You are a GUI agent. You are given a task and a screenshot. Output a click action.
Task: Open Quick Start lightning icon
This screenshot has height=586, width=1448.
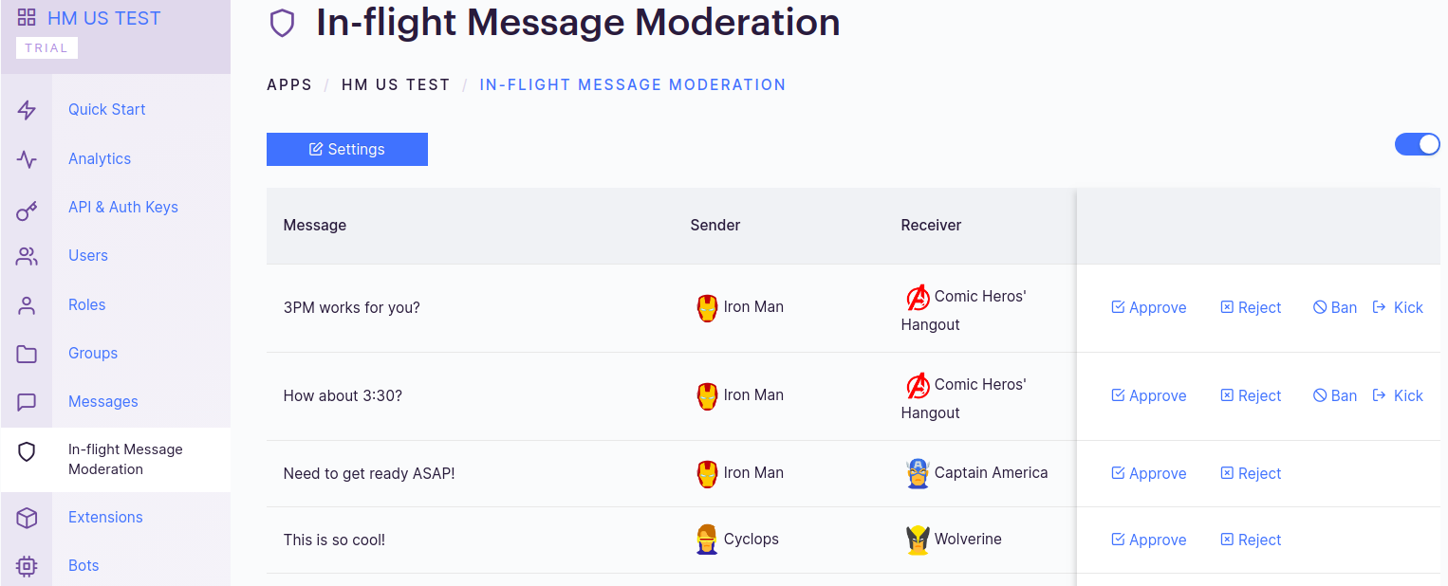click(x=27, y=110)
